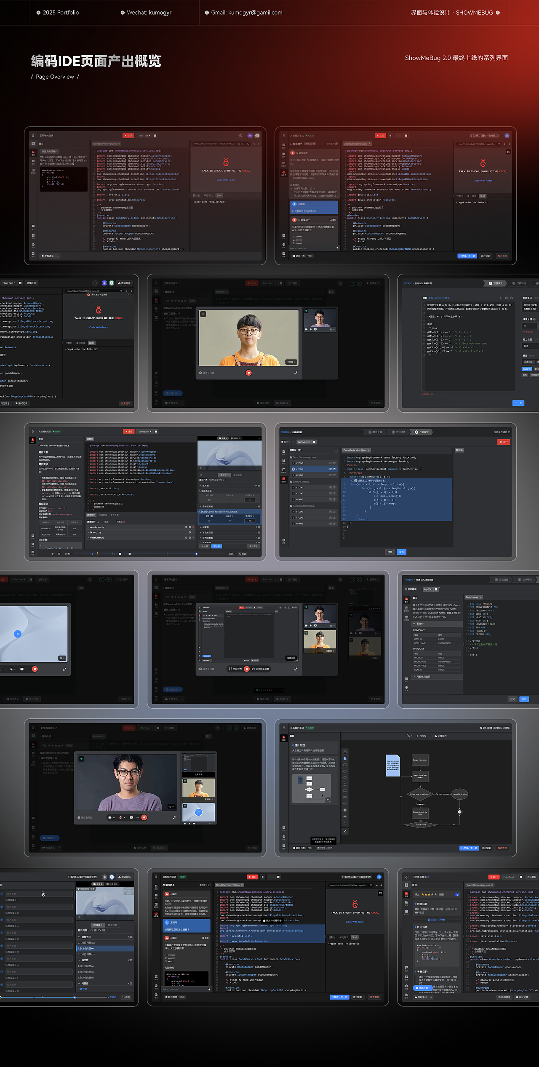Open the MySQL environment dropdown
The width and height of the screenshot is (539, 1067).
click(431, 589)
